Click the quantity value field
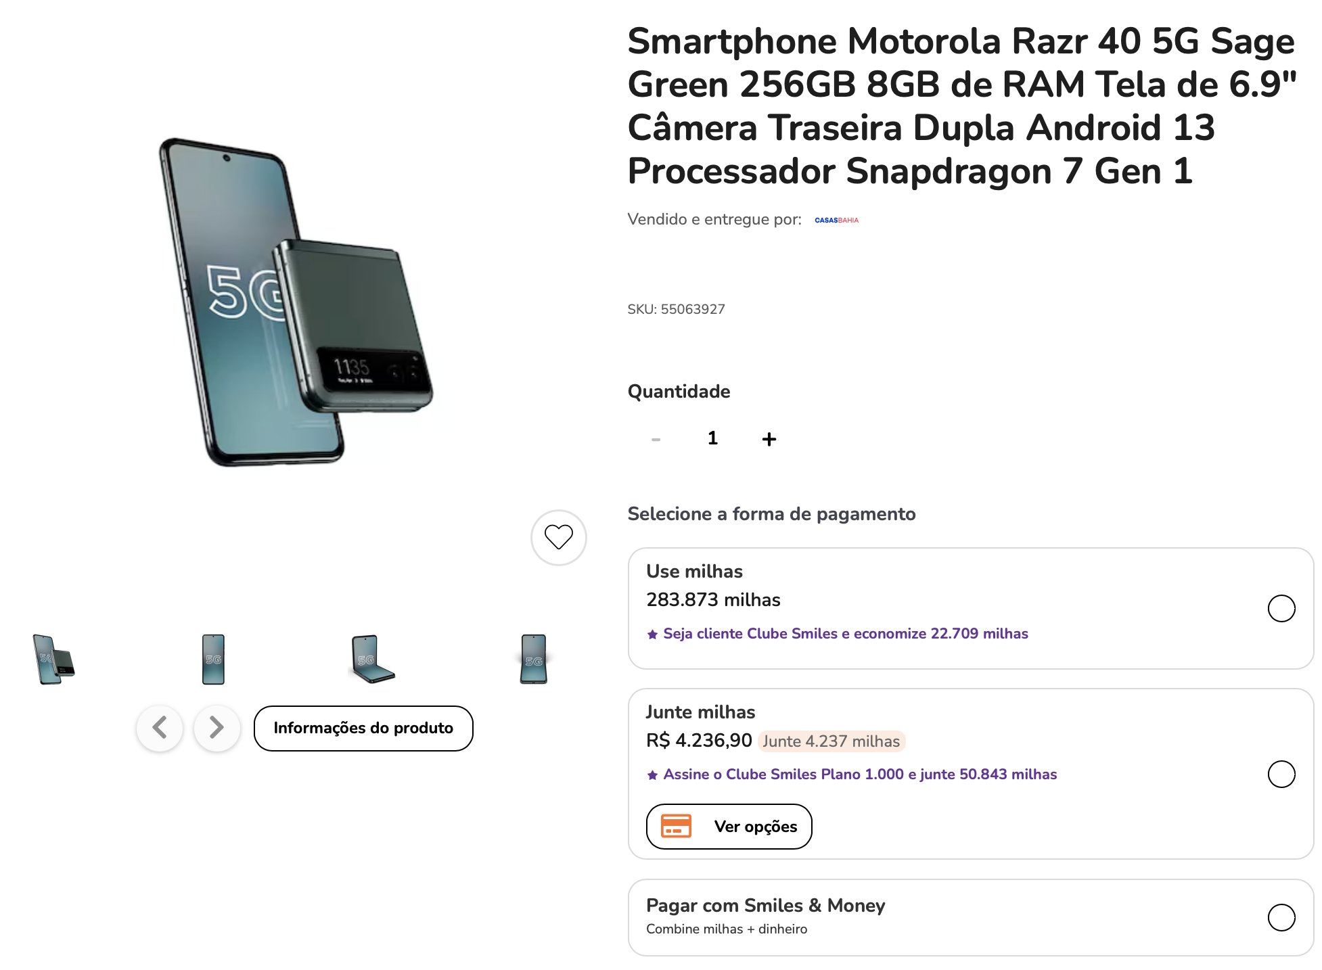 pos(712,438)
